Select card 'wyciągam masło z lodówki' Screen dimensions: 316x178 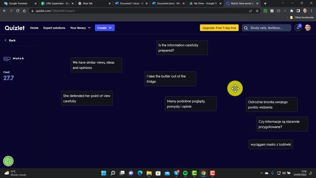click(x=271, y=144)
